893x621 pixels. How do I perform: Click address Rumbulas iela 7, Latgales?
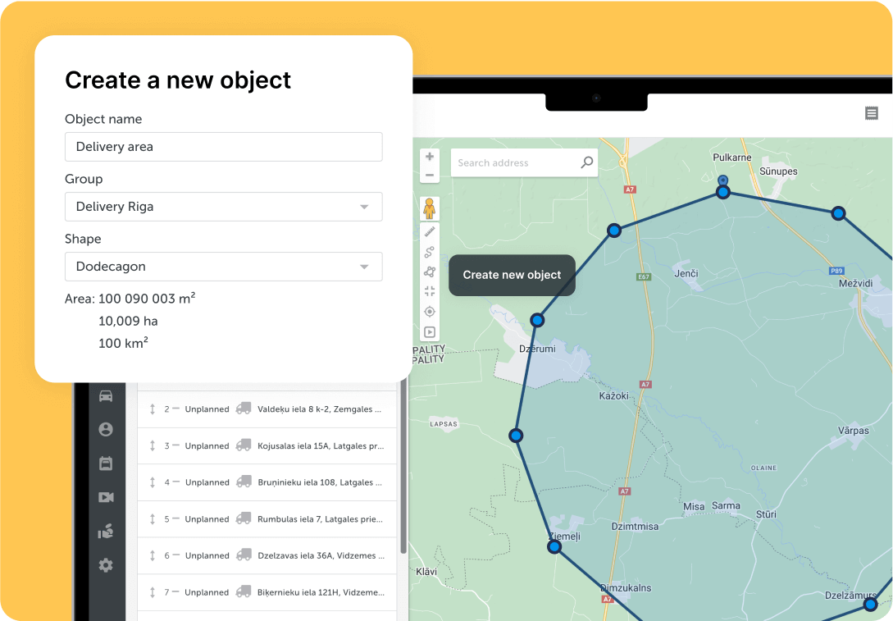[320, 519]
